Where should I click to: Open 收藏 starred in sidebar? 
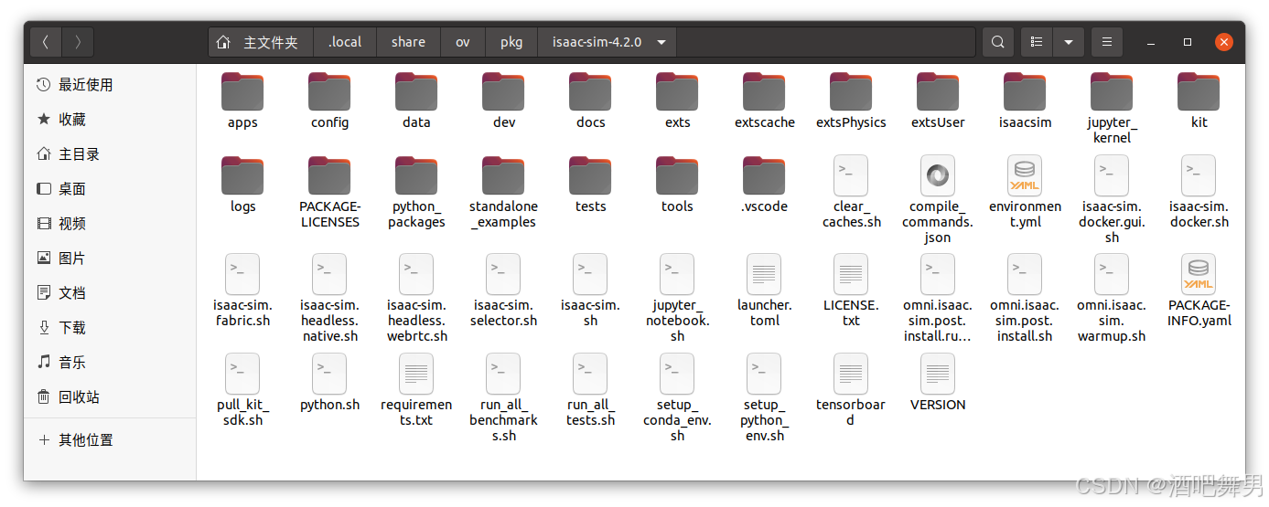click(x=110, y=120)
